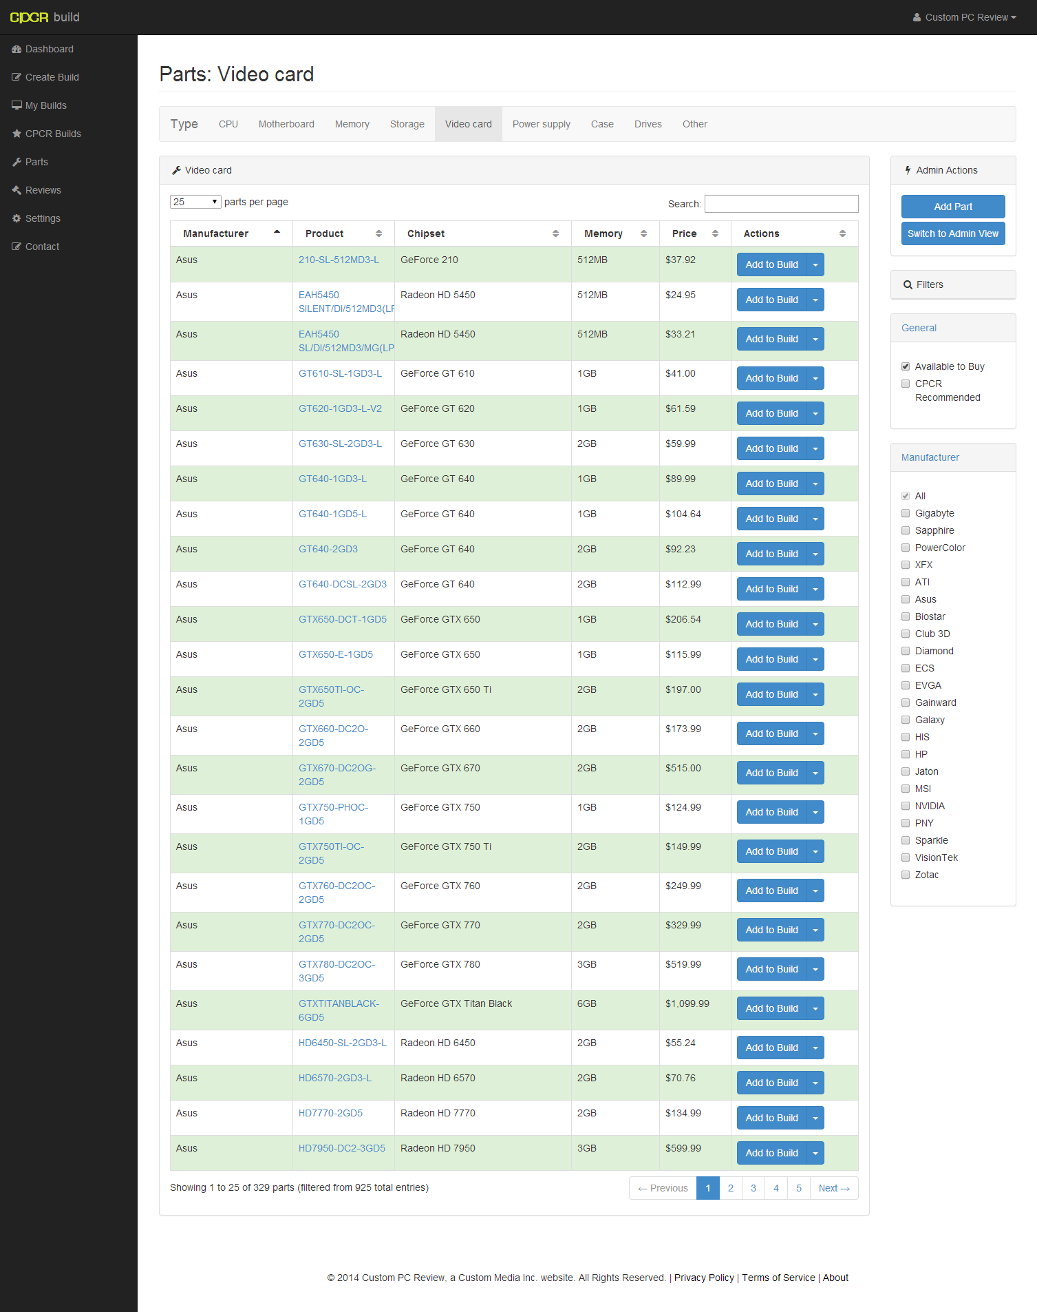Screen dimensions: 1037x1312
Task: Switch to the CPU parts tab
Action: [x=228, y=124]
